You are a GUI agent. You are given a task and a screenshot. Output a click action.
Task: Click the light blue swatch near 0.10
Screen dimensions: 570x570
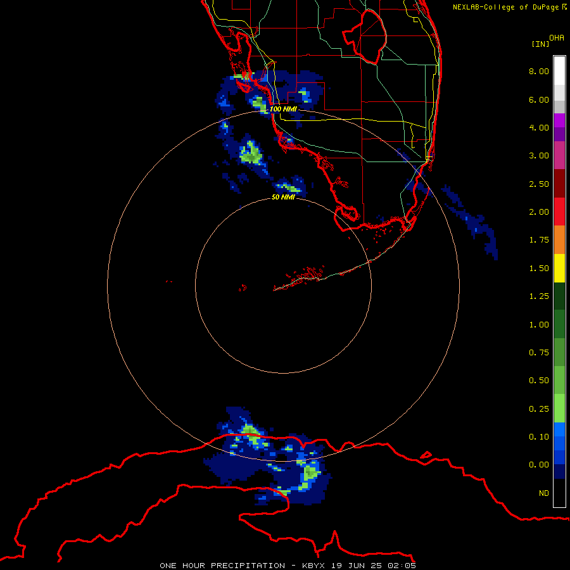pos(559,429)
